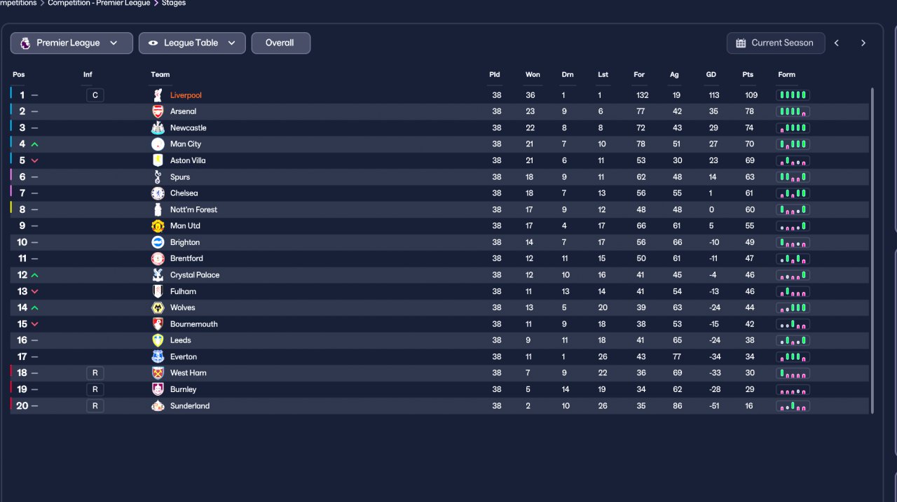Image resolution: width=897 pixels, height=502 pixels.
Task: Open the Liverpool team name link
Action: coord(186,95)
